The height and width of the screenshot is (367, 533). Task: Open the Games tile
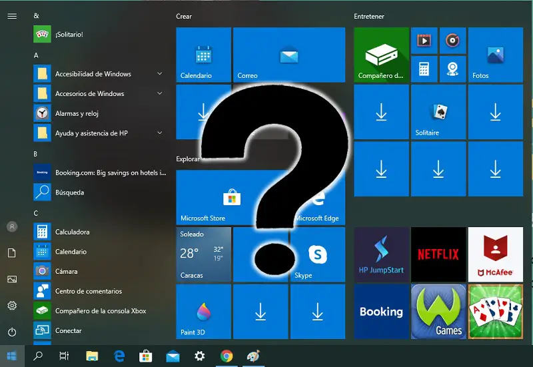pos(438,311)
